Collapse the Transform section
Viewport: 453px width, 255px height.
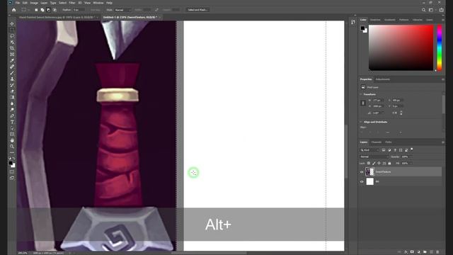pyautogui.click(x=361, y=94)
